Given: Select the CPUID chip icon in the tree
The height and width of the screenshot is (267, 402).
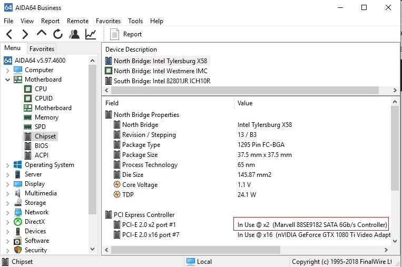Looking at the screenshot, I should [x=28, y=98].
